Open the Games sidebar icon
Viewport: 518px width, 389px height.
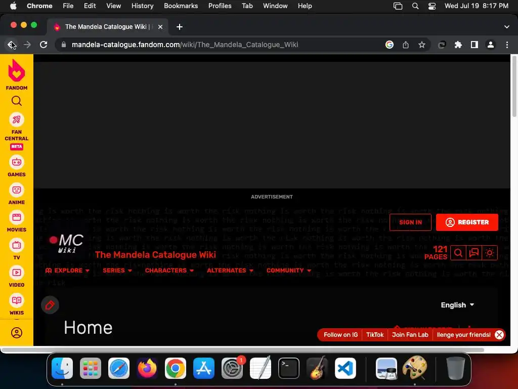click(17, 162)
